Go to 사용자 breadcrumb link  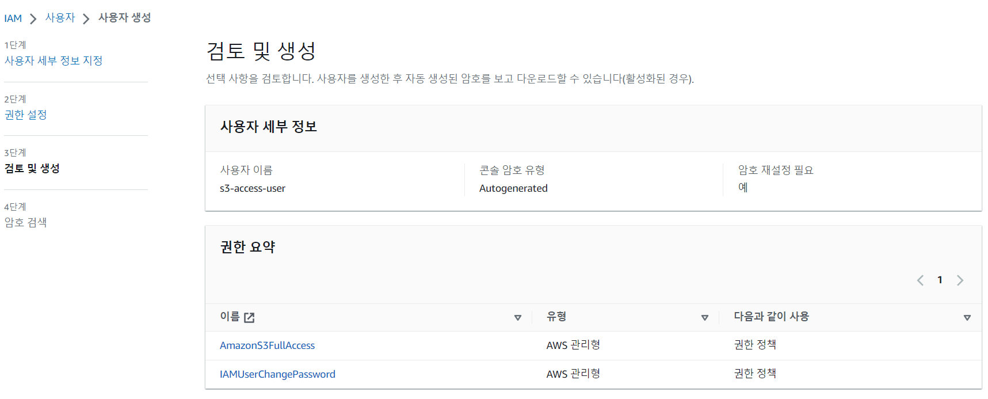pos(60,18)
